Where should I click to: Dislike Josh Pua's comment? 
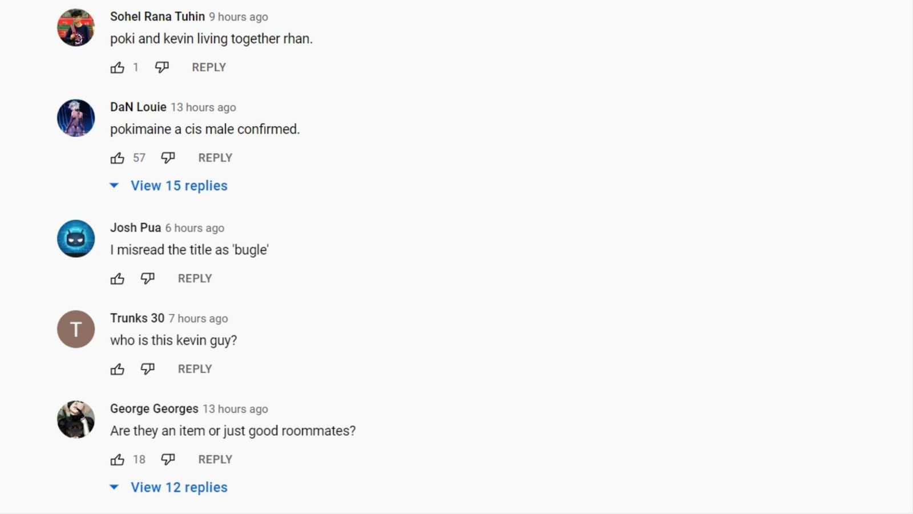pos(148,278)
